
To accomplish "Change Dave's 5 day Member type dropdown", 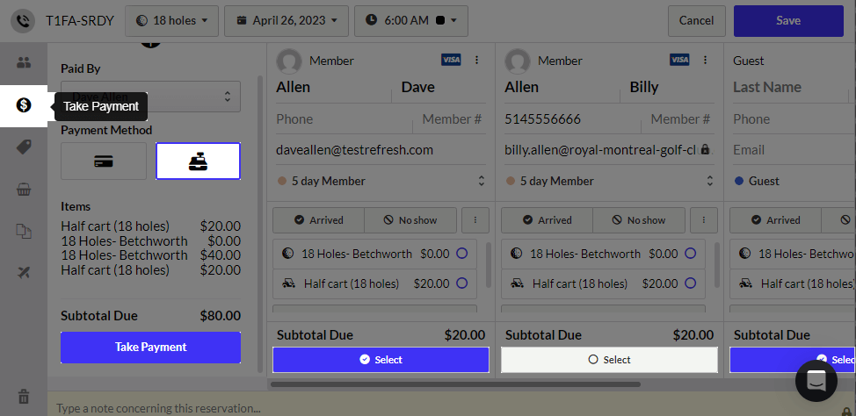I will pyautogui.click(x=381, y=181).
